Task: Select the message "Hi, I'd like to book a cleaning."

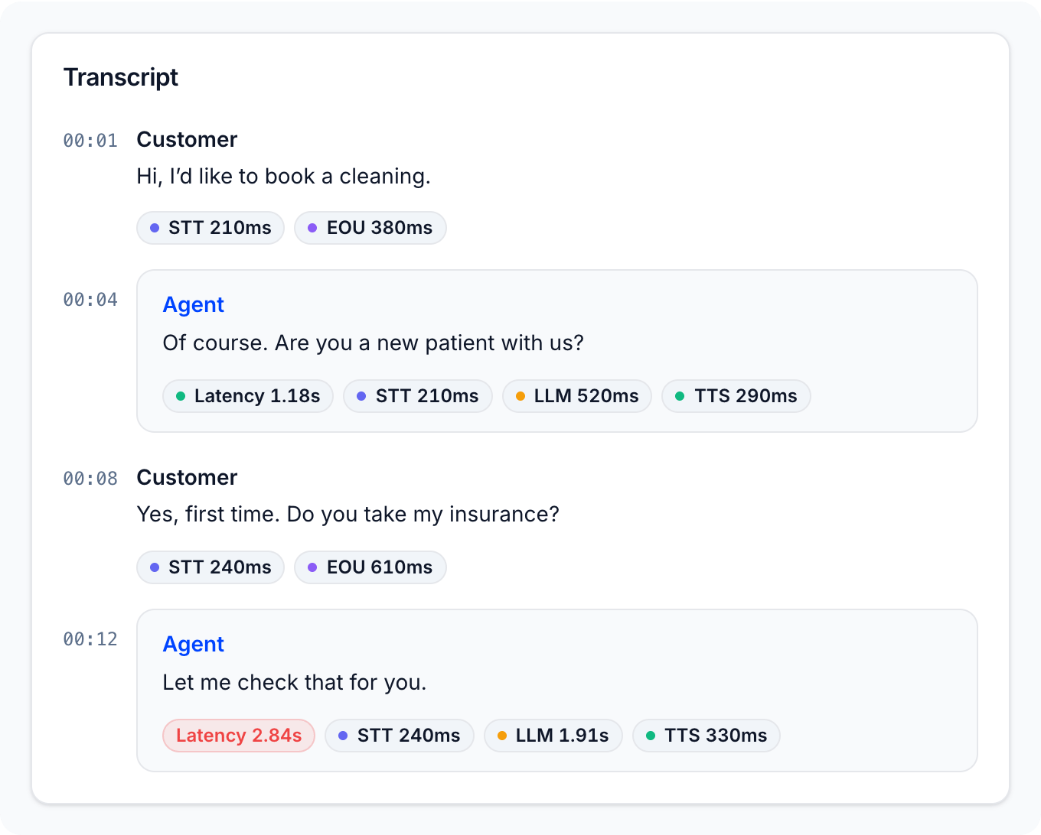Action: (x=283, y=177)
